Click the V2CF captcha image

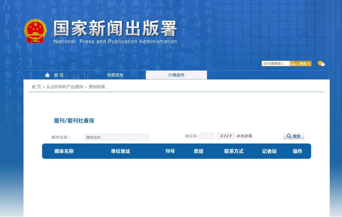(226, 136)
